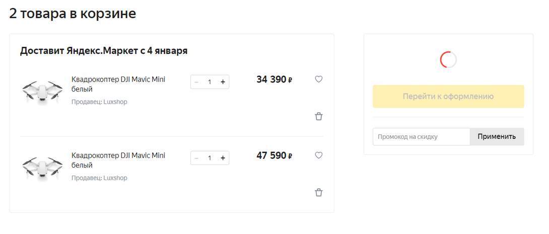Click the Перейти к оформлению button
This screenshot has width=549, height=234.
448,97
